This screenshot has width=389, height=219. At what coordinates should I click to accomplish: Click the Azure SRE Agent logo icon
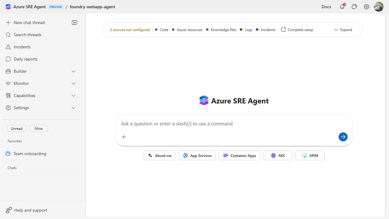(8, 7)
